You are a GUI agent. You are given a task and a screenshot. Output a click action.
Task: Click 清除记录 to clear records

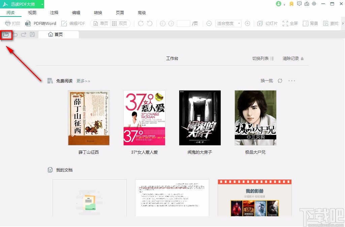pos(290,58)
